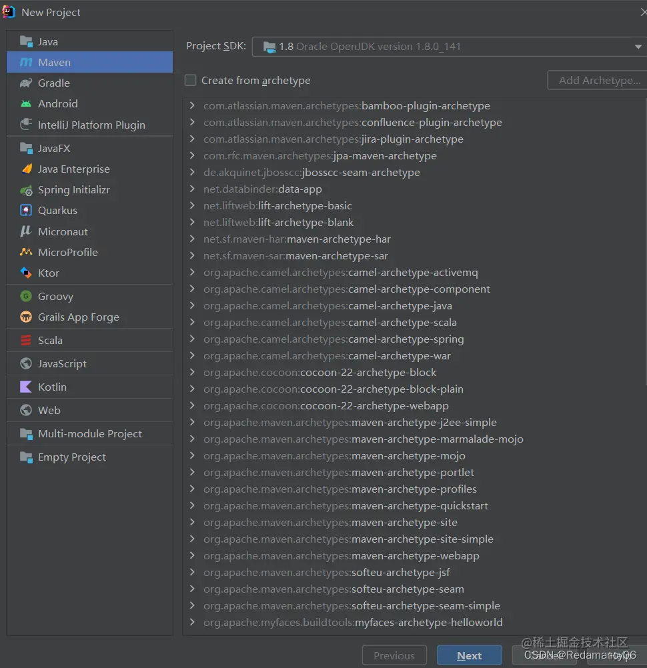This screenshot has width=647, height=668.
Task: Click the Java project type icon
Action: pos(26,42)
